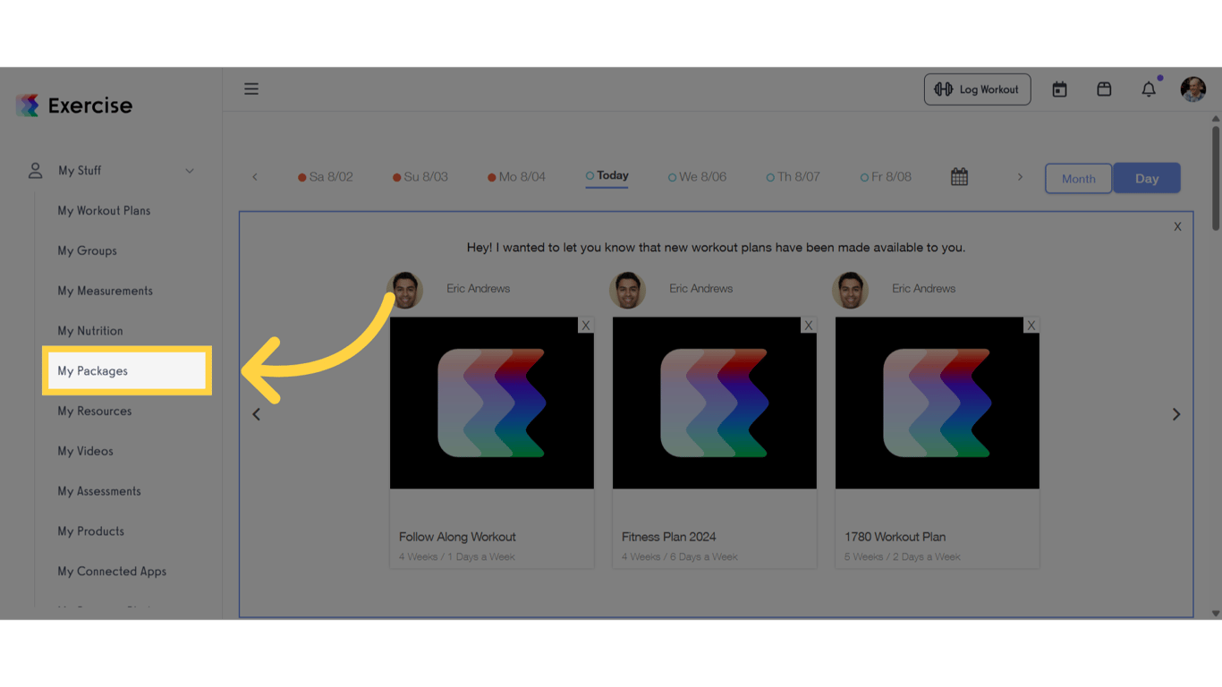Dismiss the 1780 Workout Plan card
This screenshot has width=1222, height=687.
pyautogui.click(x=1031, y=326)
